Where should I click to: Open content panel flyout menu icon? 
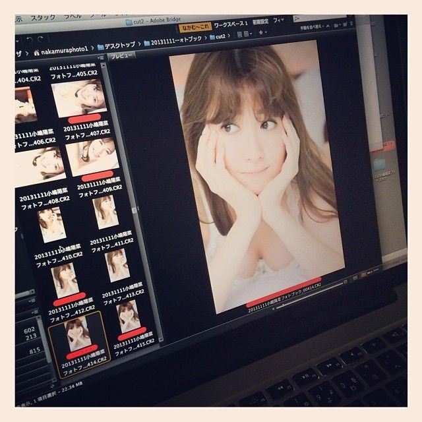coord(100,57)
